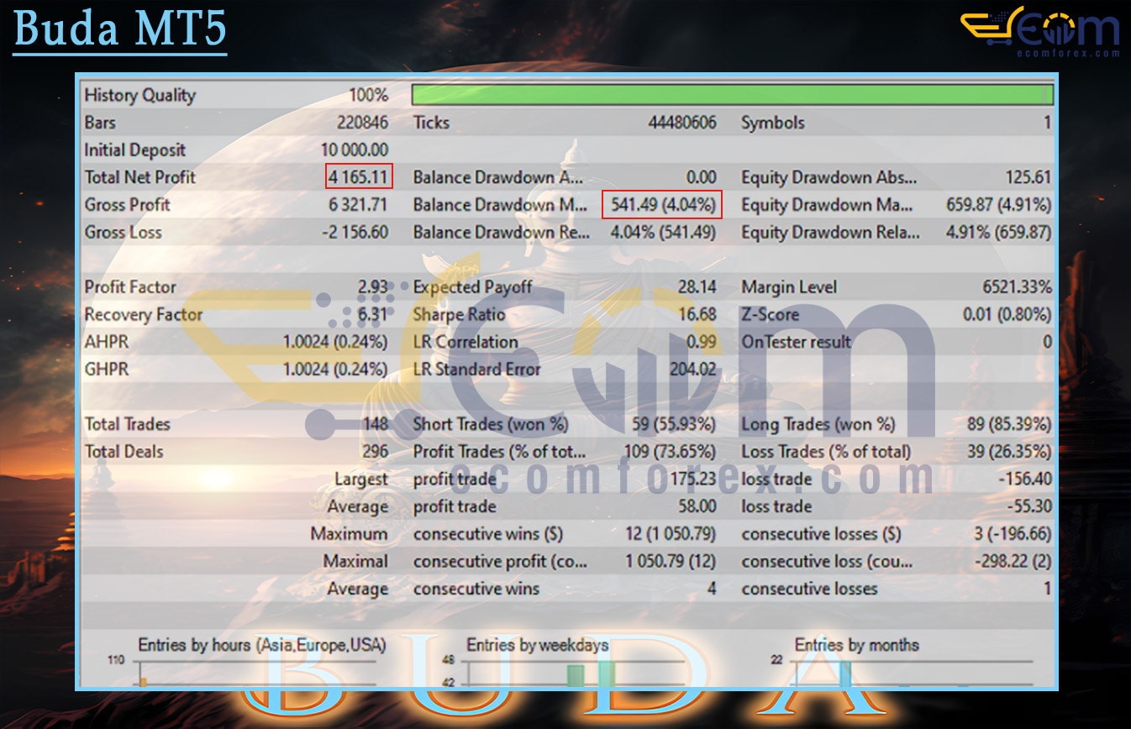Click the Initial Deposit value 10 000.00

point(354,150)
